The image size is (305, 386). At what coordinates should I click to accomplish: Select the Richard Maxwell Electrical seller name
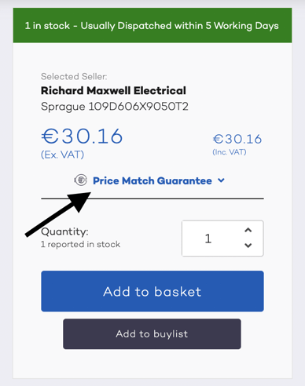113,91
